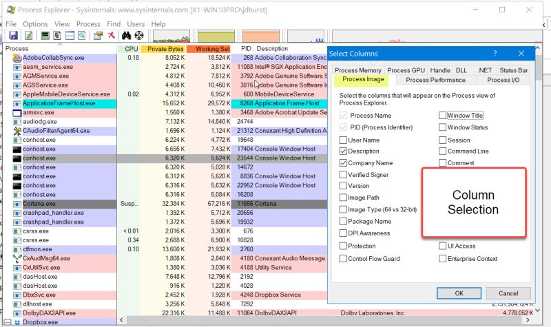Click the armsvc.exe process icon

(17, 113)
